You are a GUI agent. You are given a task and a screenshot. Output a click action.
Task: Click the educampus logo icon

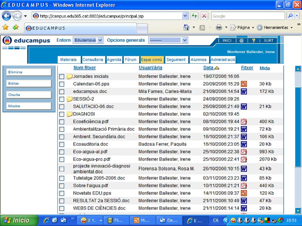coord(7,40)
